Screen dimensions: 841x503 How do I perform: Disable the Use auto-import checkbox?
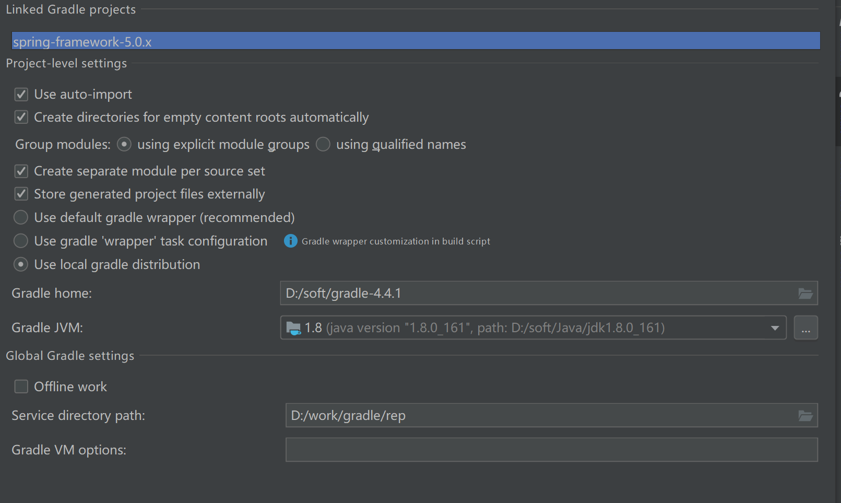[x=21, y=94]
